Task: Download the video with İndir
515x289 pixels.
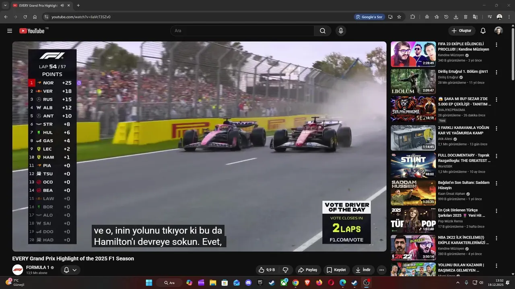Action: coord(363,270)
